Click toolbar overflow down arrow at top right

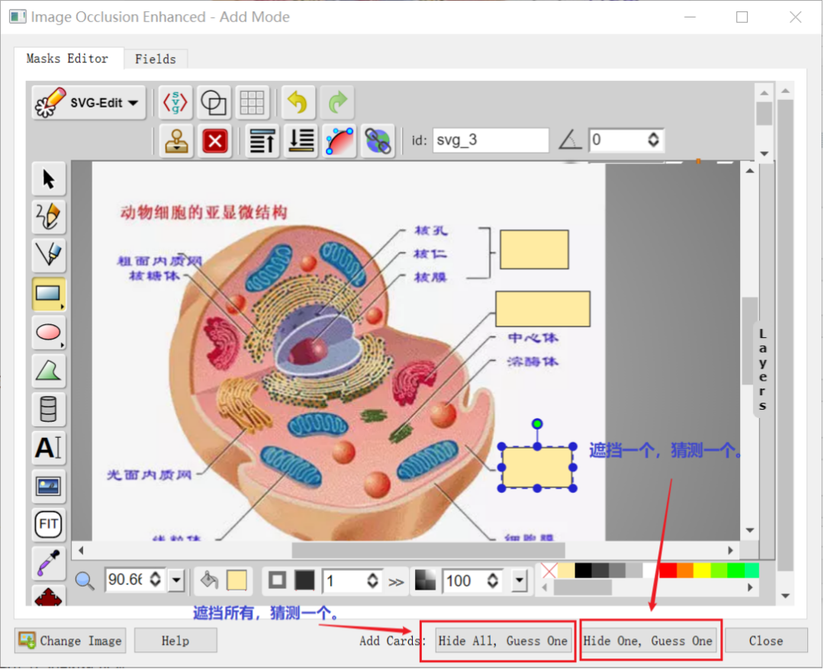pyautogui.click(x=764, y=153)
